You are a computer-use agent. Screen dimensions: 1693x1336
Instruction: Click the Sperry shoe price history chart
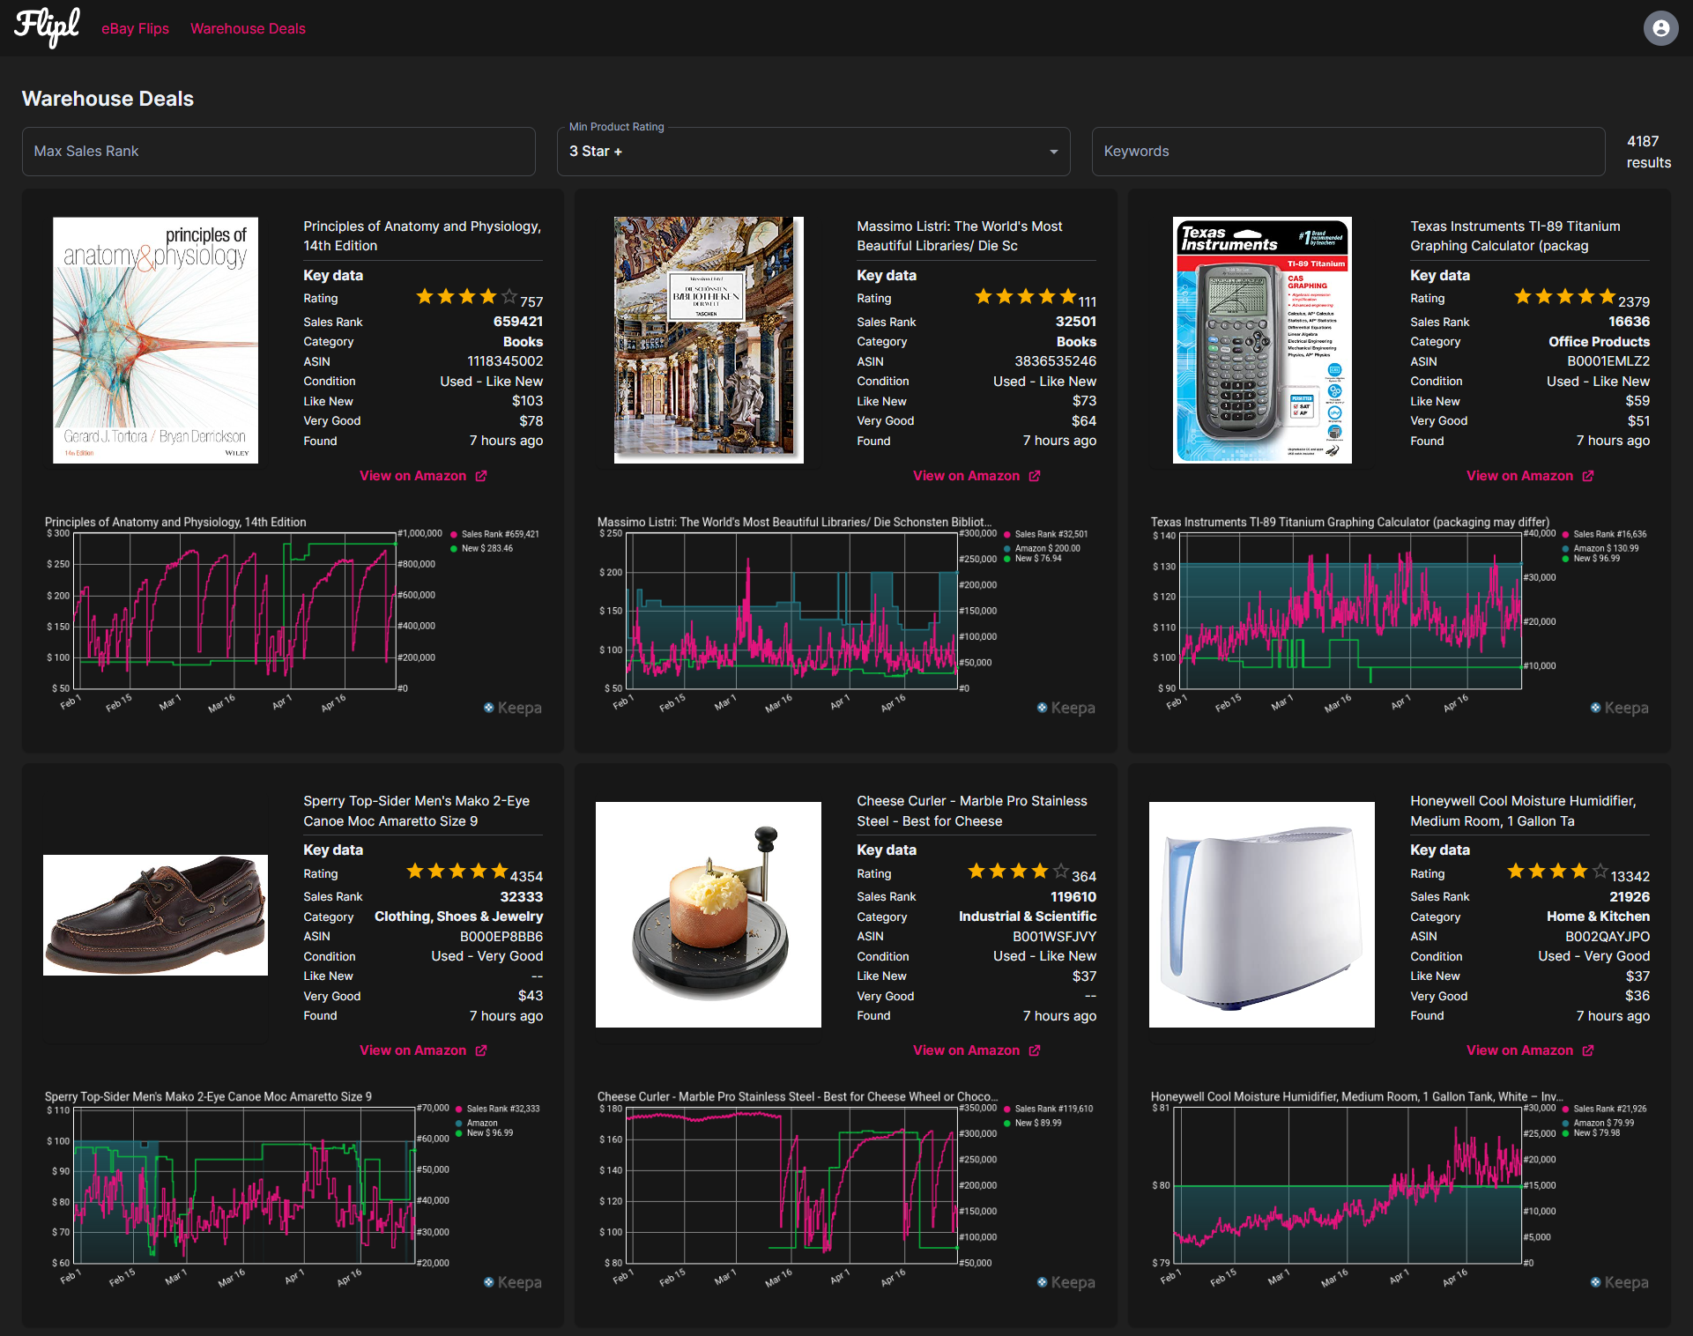(x=244, y=1185)
